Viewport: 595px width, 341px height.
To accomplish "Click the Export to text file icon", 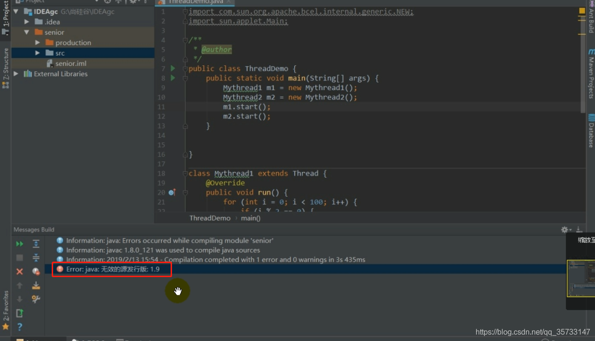I will (x=19, y=313).
